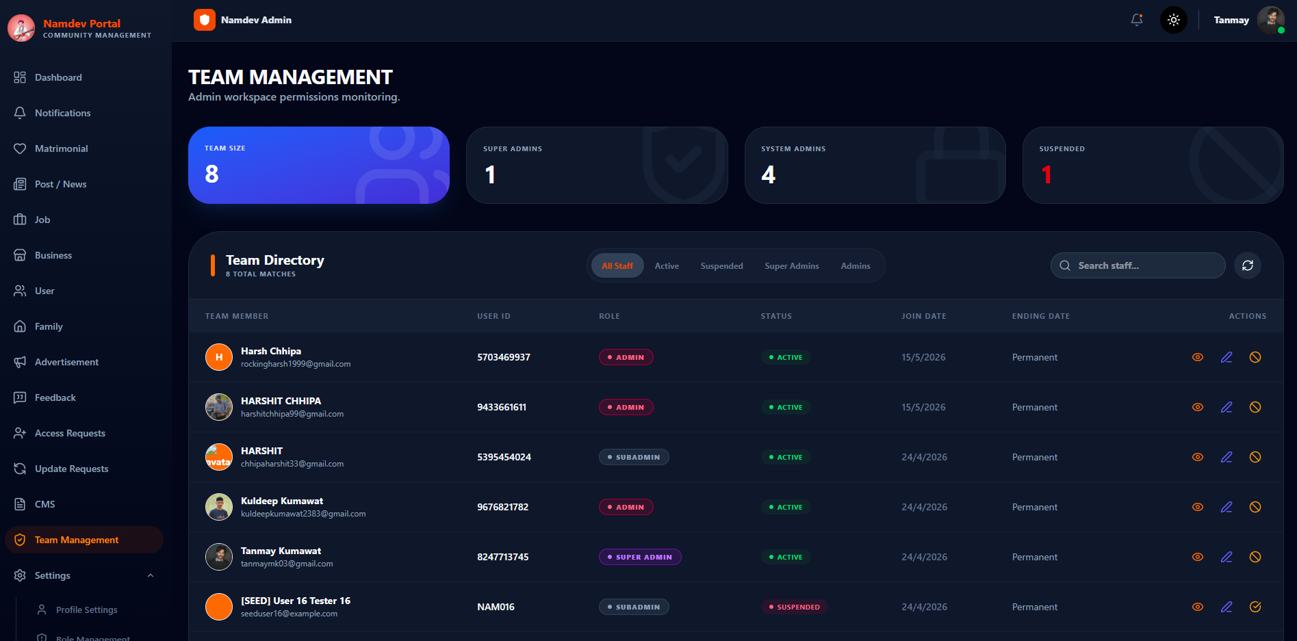The width and height of the screenshot is (1297, 641).
Task: Click Harsh Chhipa orange avatar
Action: coord(219,357)
